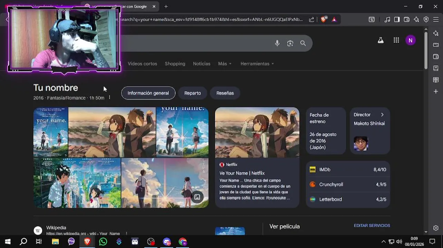
Task: Open Brave Shields lion icon in address bar
Action: 323,20
